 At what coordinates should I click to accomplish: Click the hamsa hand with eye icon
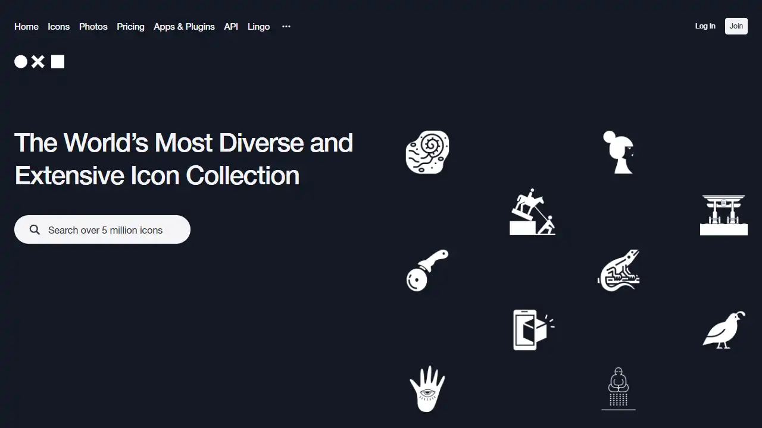(427, 389)
